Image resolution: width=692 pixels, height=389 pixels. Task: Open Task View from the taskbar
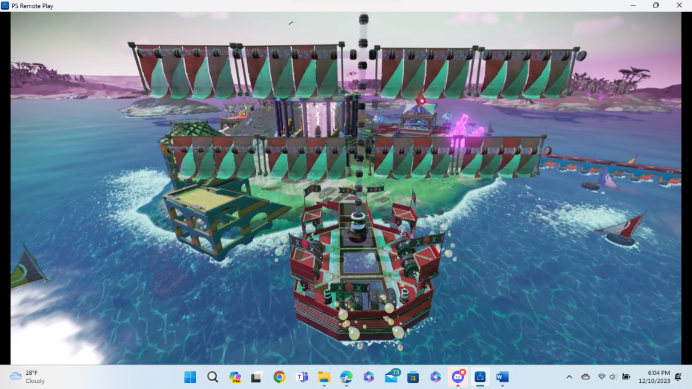pos(257,377)
